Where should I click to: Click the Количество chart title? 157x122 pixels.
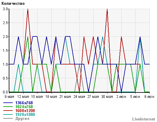click(x=13, y=4)
